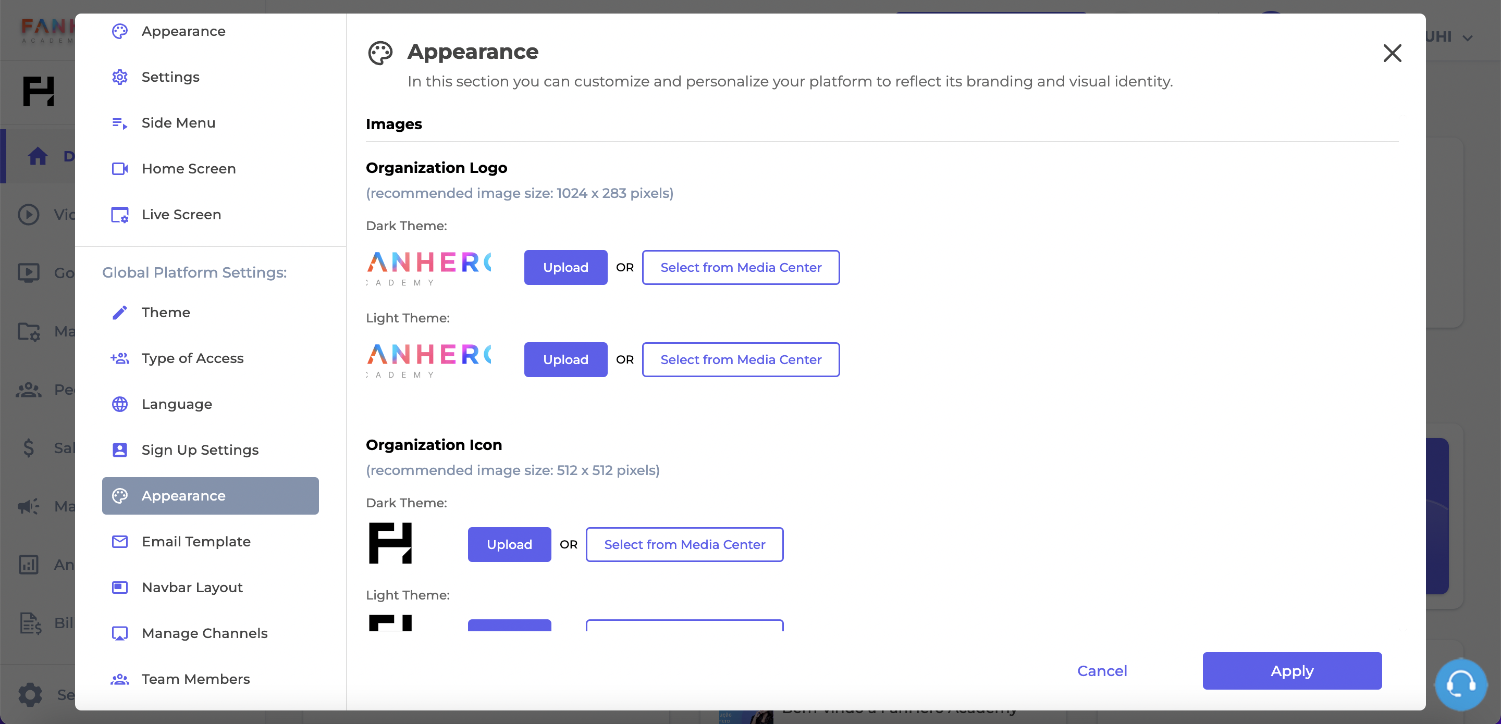Viewport: 1501px width, 724px height.
Task: Upload dark theme organization logo
Action: [x=566, y=267]
